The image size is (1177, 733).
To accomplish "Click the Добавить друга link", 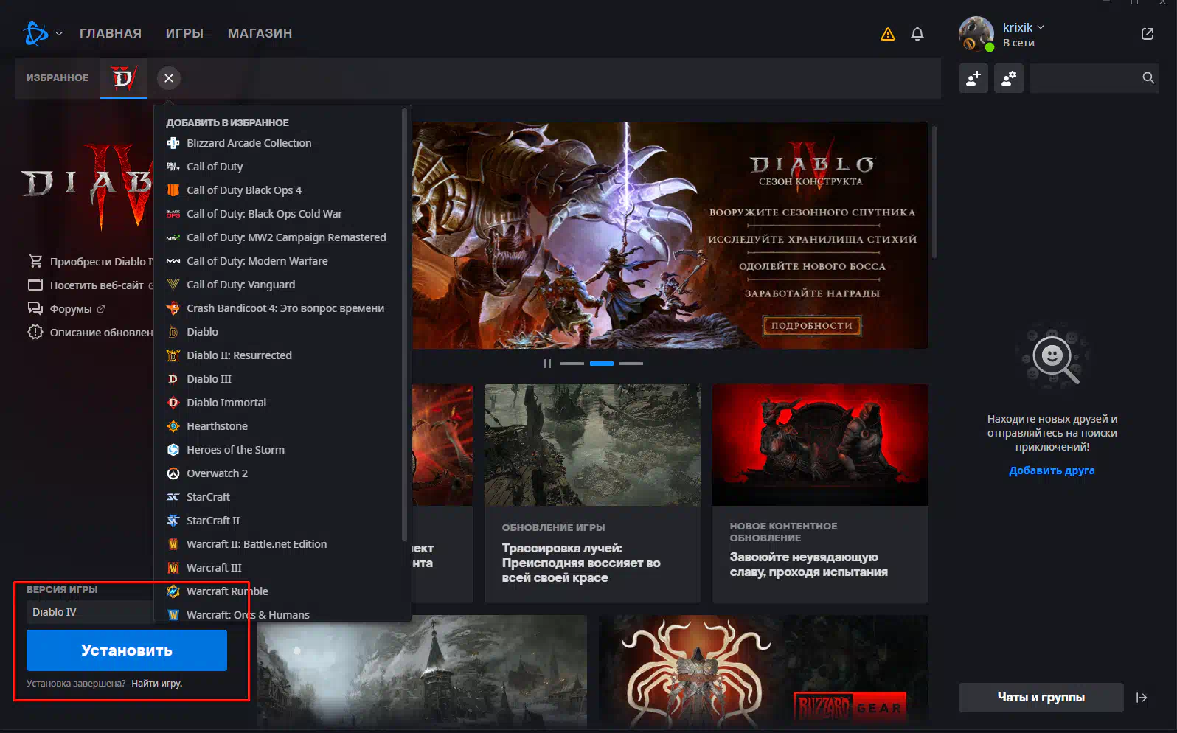I will click(x=1052, y=470).
